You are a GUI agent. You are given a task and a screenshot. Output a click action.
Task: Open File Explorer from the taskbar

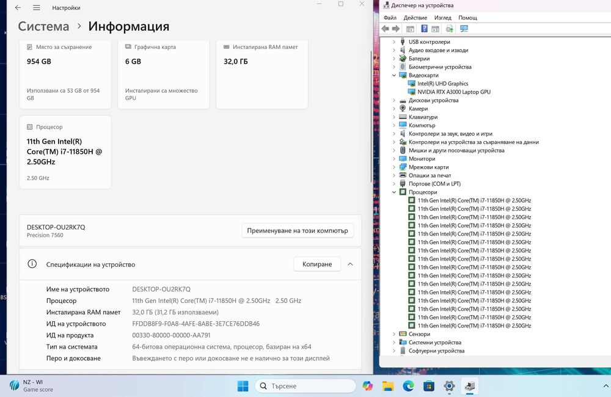coord(388,386)
